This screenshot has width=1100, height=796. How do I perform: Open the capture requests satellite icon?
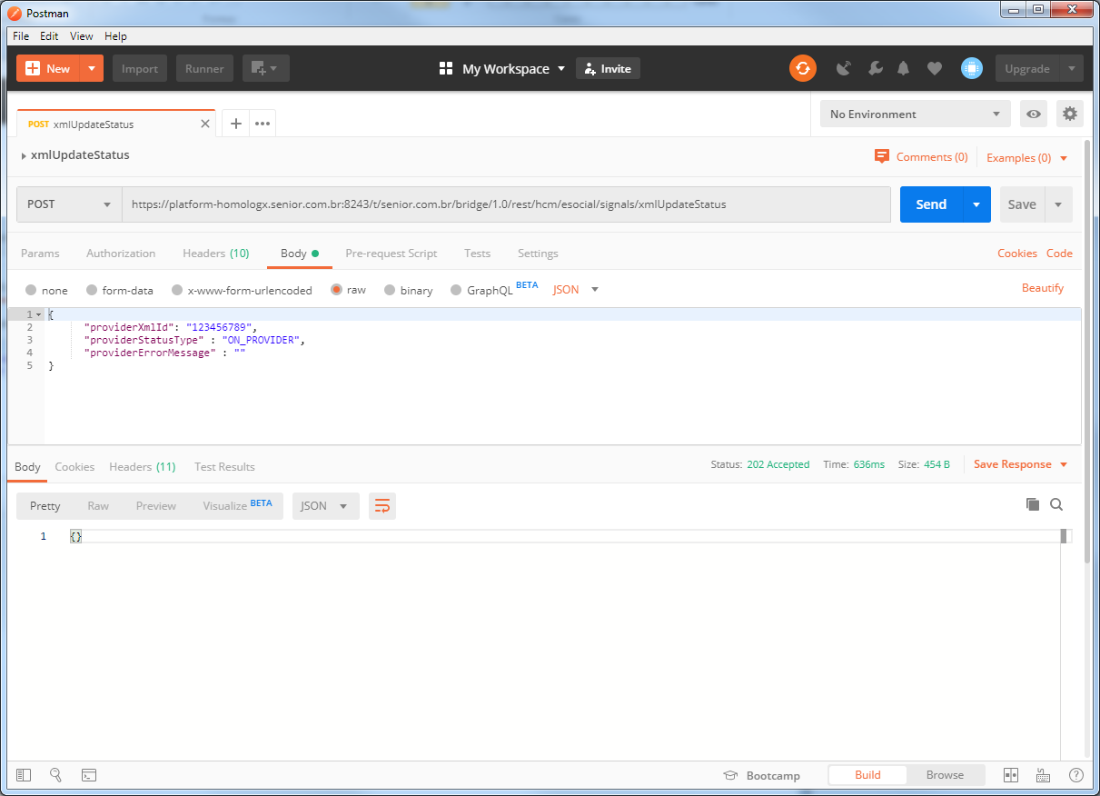click(844, 68)
